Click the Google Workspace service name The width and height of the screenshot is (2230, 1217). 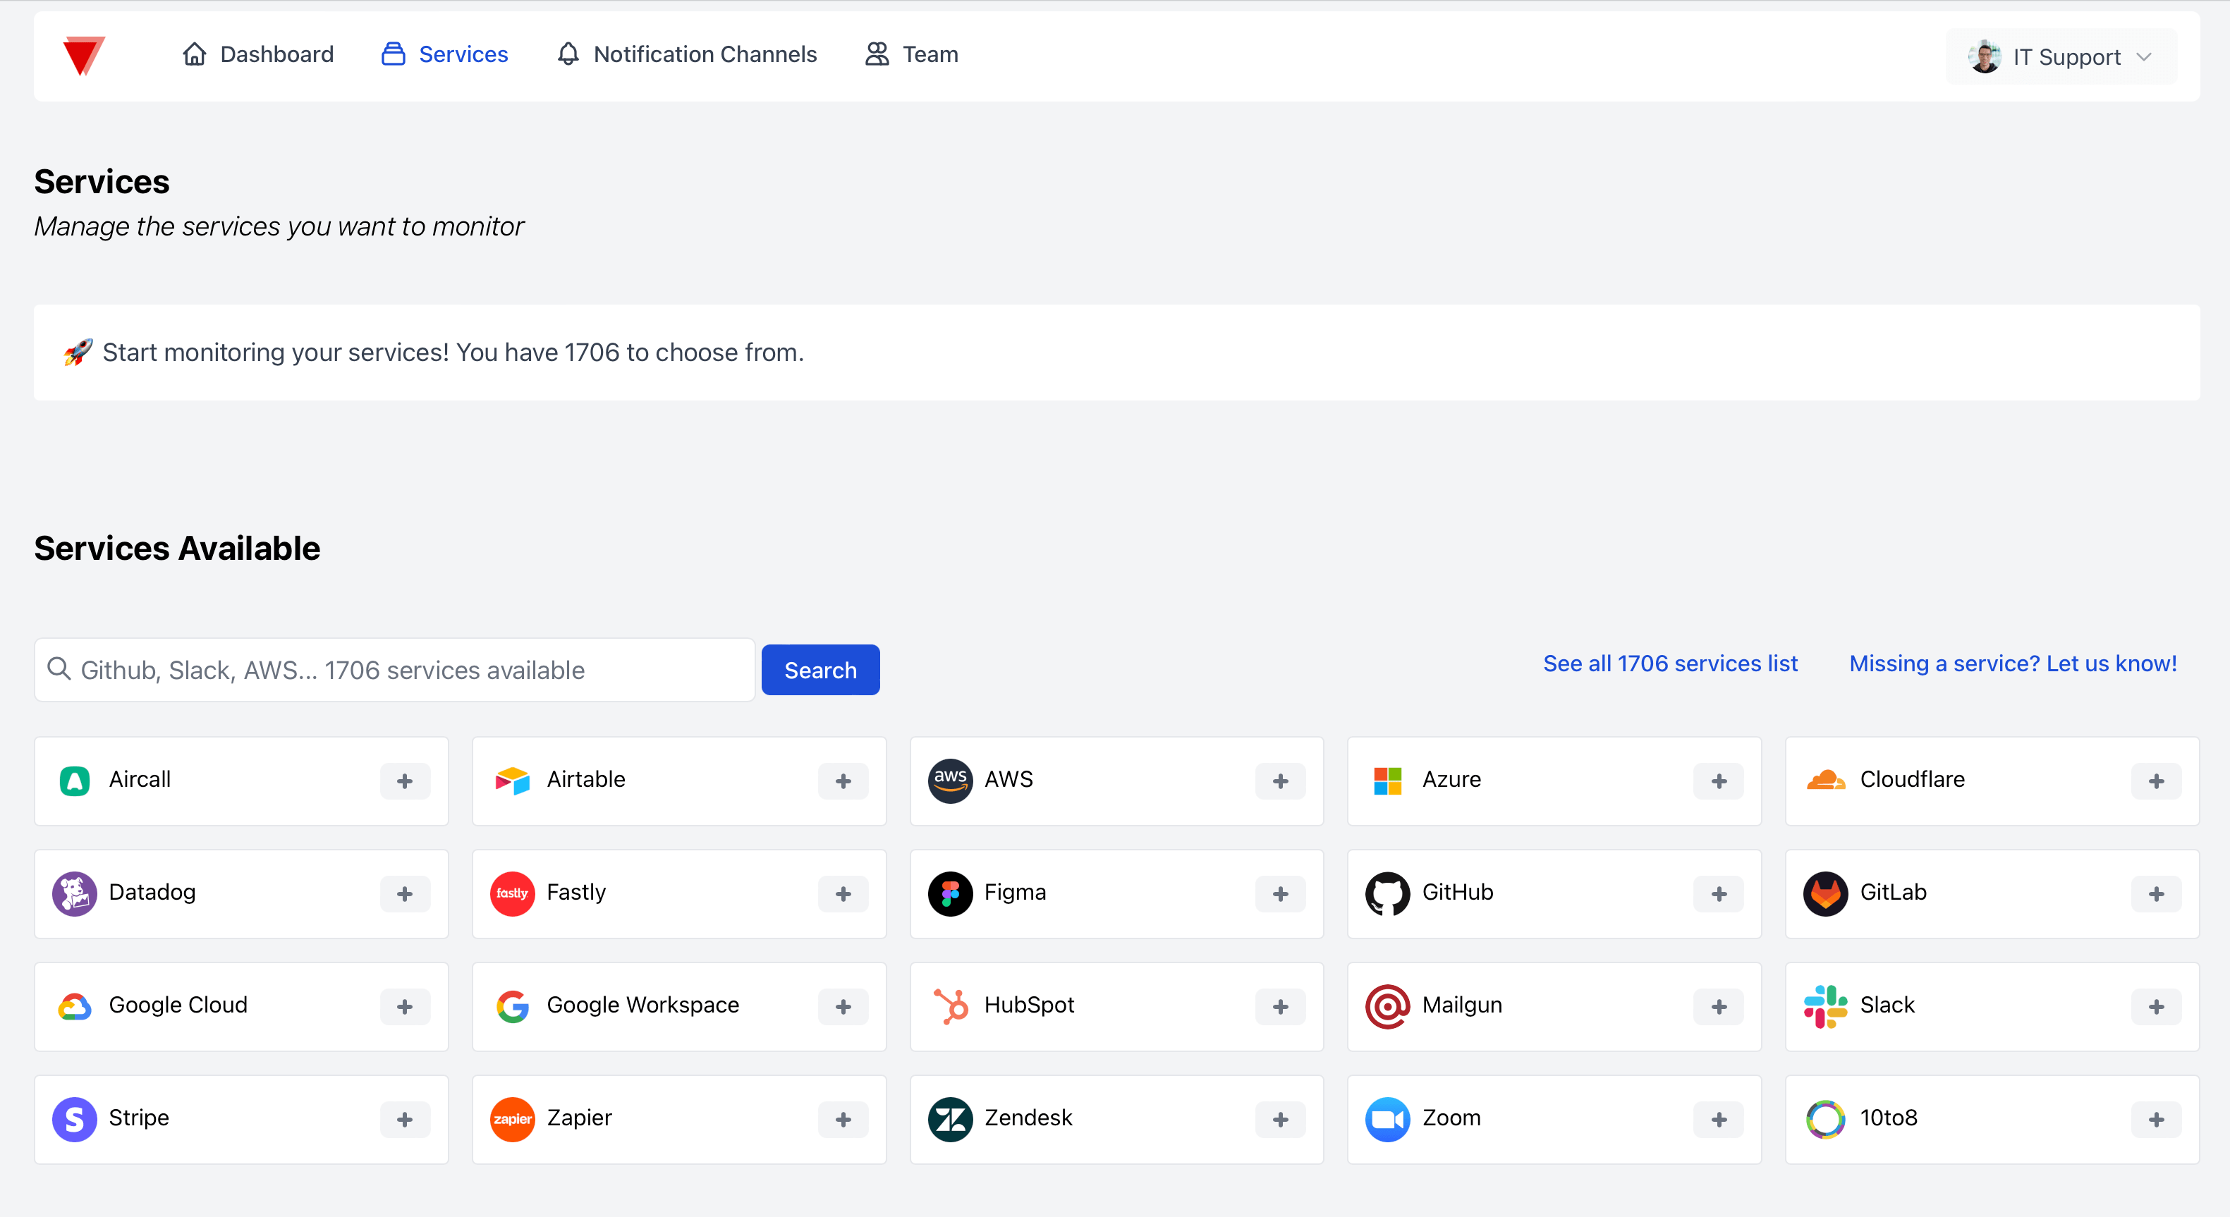[642, 1005]
